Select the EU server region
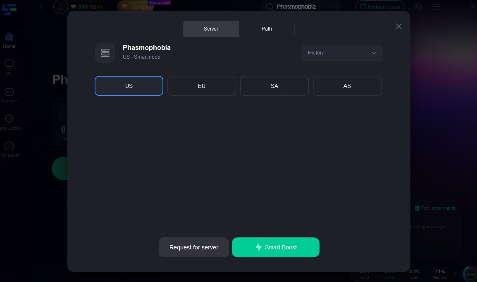Viewport: 477px width, 282px height. tap(202, 86)
